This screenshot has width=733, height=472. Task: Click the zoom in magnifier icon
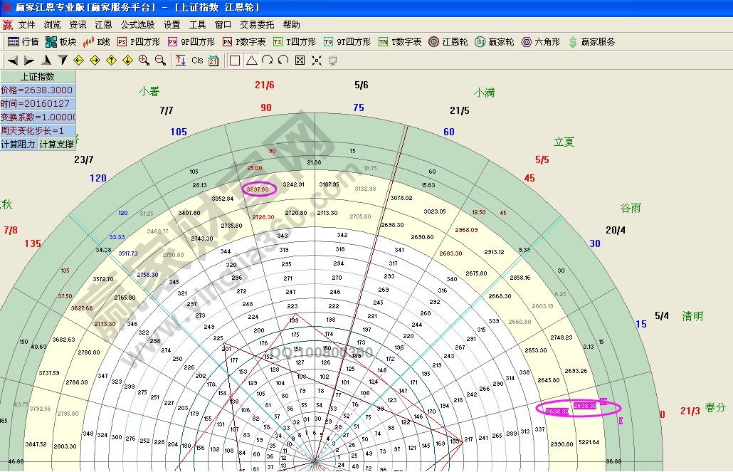144,61
